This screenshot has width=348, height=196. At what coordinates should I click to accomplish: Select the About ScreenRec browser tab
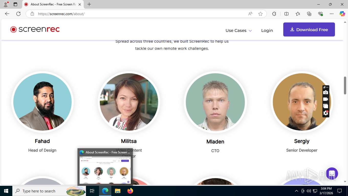click(53, 4)
